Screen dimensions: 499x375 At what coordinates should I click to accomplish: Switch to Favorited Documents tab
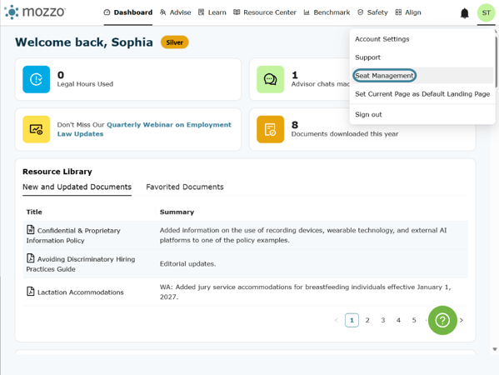click(x=185, y=187)
